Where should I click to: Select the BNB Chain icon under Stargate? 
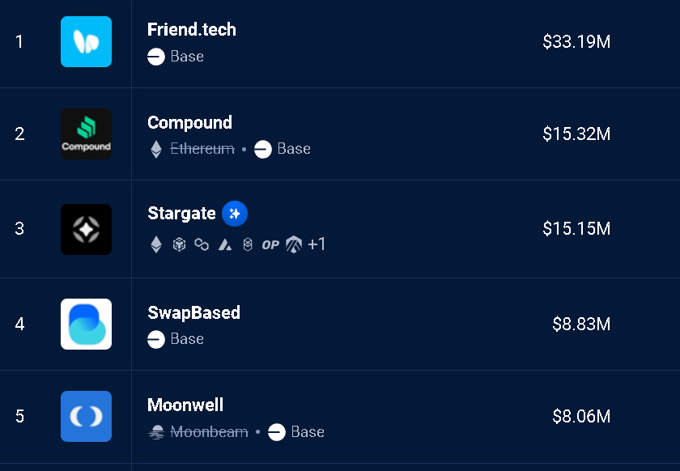179,244
